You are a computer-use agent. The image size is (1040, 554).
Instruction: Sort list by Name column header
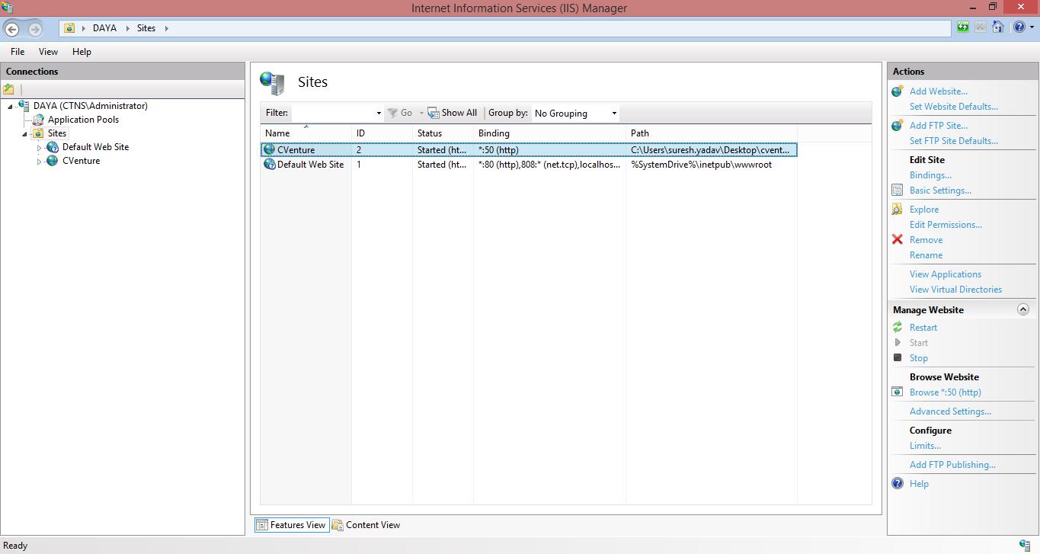pos(306,133)
